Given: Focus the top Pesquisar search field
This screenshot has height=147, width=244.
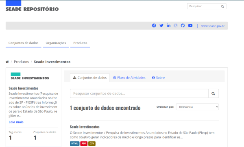Looking at the screenshot, I should tap(207, 6).
